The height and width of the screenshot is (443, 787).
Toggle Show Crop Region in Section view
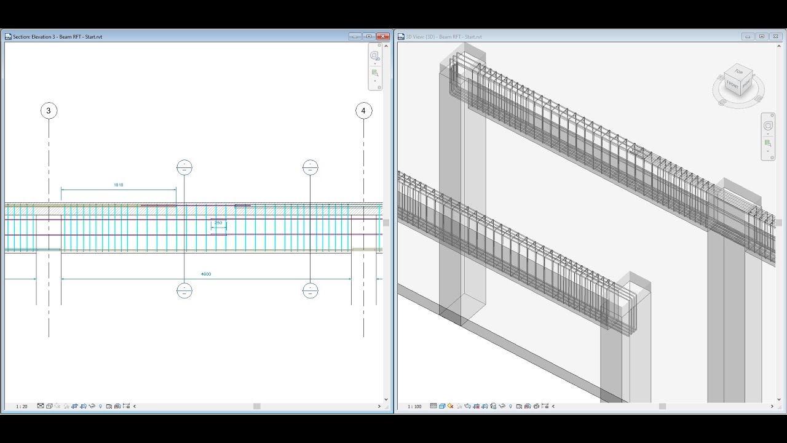click(x=83, y=406)
